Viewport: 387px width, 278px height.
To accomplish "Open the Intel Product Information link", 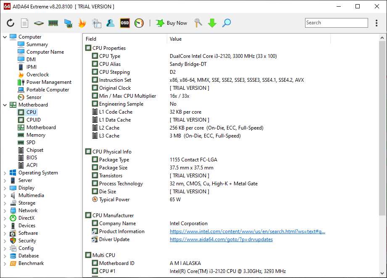I will pos(247,231).
